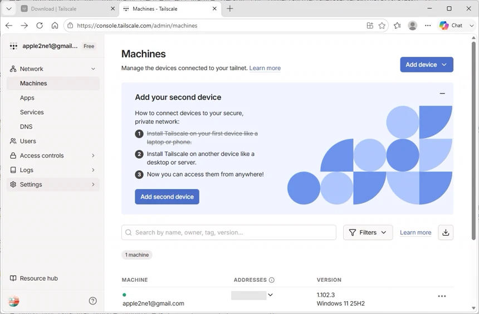Open a new browser tab
Image resolution: width=479 pixels, height=314 pixels.
[229, 9]
